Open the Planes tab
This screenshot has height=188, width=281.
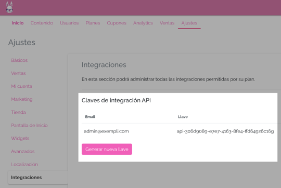(93, 23)
